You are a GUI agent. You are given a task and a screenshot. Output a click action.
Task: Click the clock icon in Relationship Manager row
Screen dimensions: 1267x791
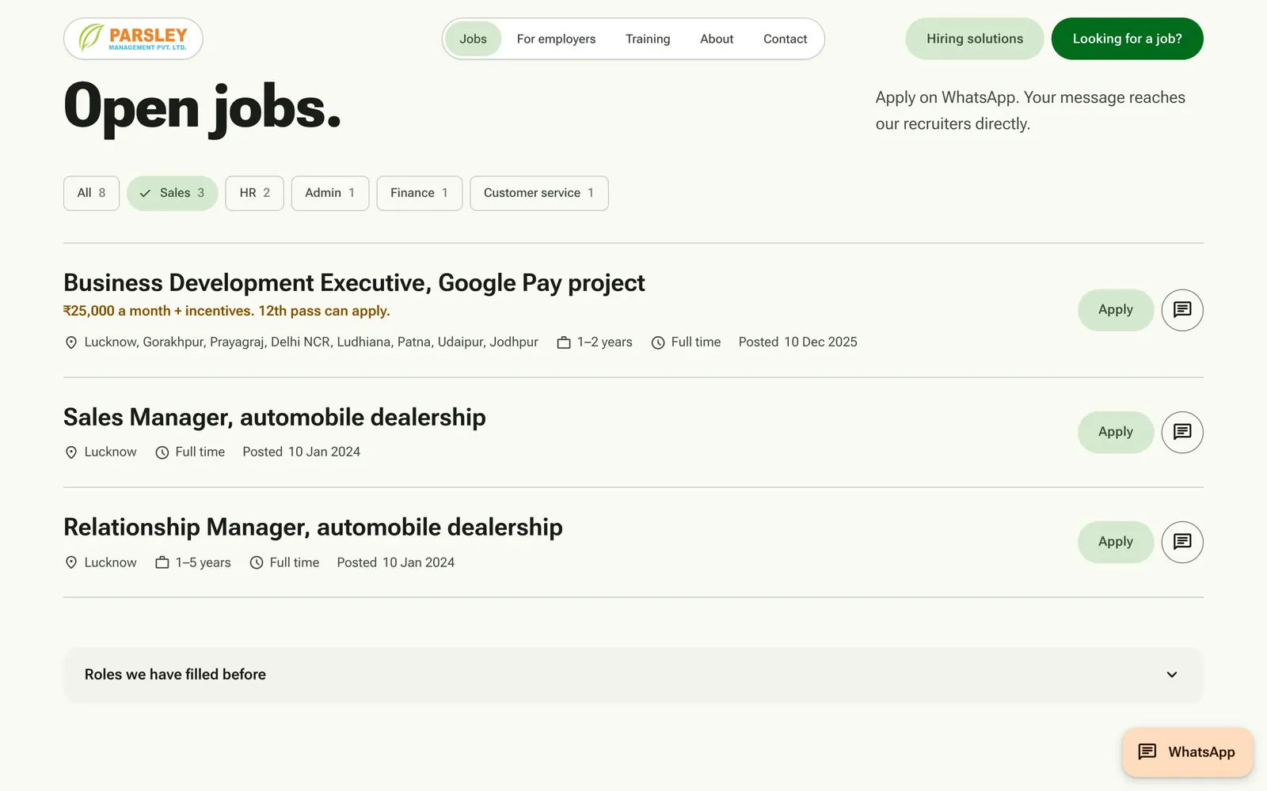[x=257, y=562]
